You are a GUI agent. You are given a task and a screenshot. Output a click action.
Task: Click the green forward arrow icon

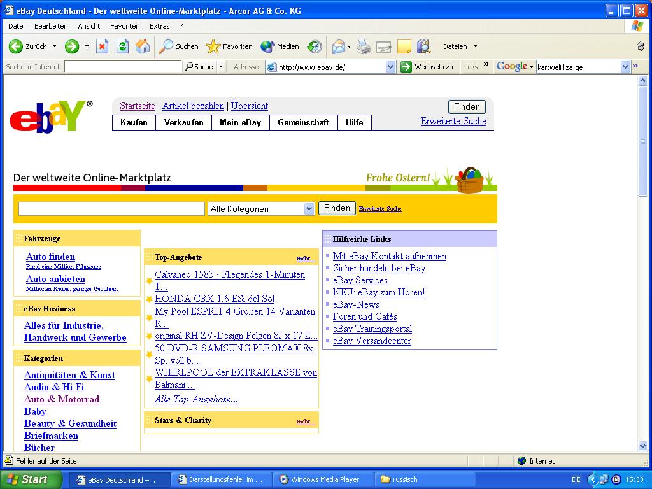point(72,46)
